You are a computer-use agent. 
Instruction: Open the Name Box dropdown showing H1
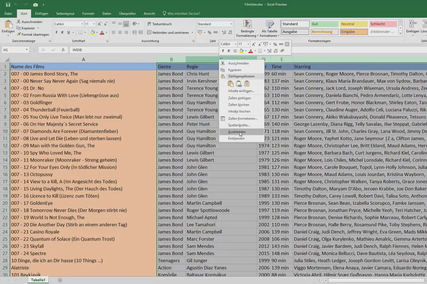point(27,50)
